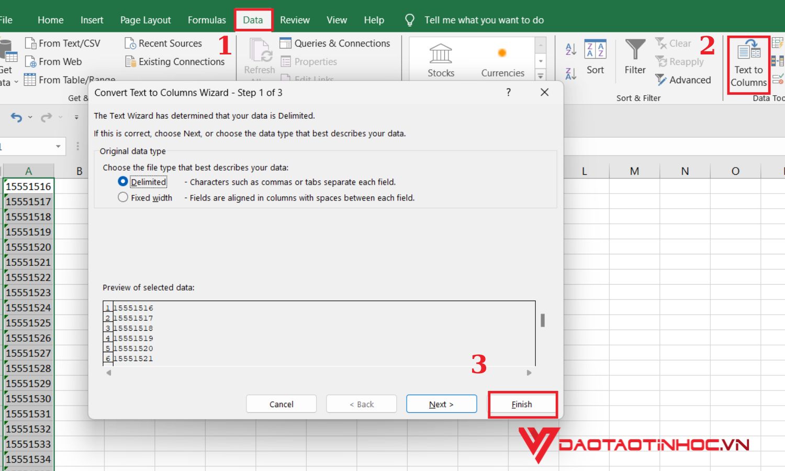Click the cell containing 15551530
This screenshot has height=471, width=785.
pyautogui.click(x=28, y=399)
